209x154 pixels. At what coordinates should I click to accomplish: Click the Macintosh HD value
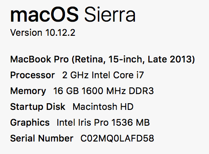coord(103,107)
